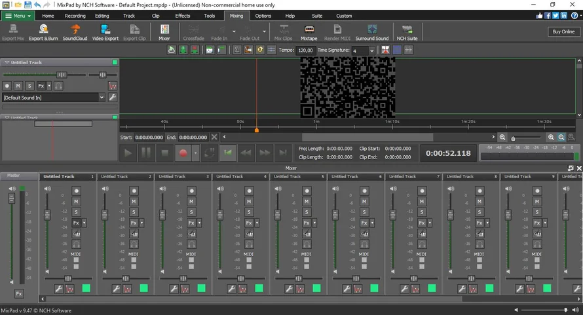The height and width of the screenshot is (315, 583).
Task: Mute mixer channel 1 with M button
Action: coord(76,201)
